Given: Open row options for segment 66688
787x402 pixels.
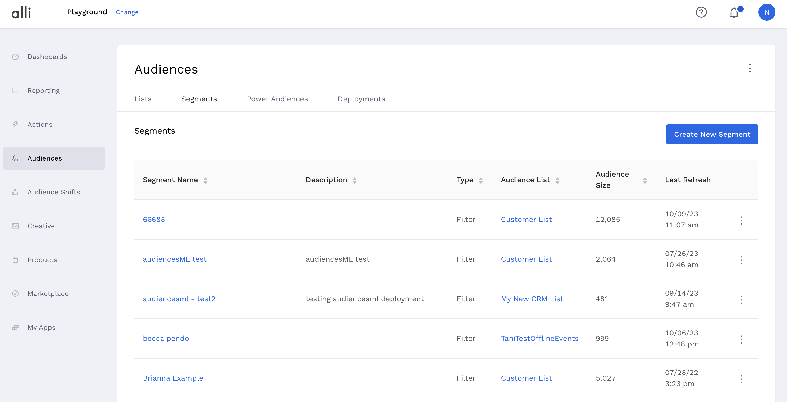Looking at the screenshot, I should click(x=741, y=220).
